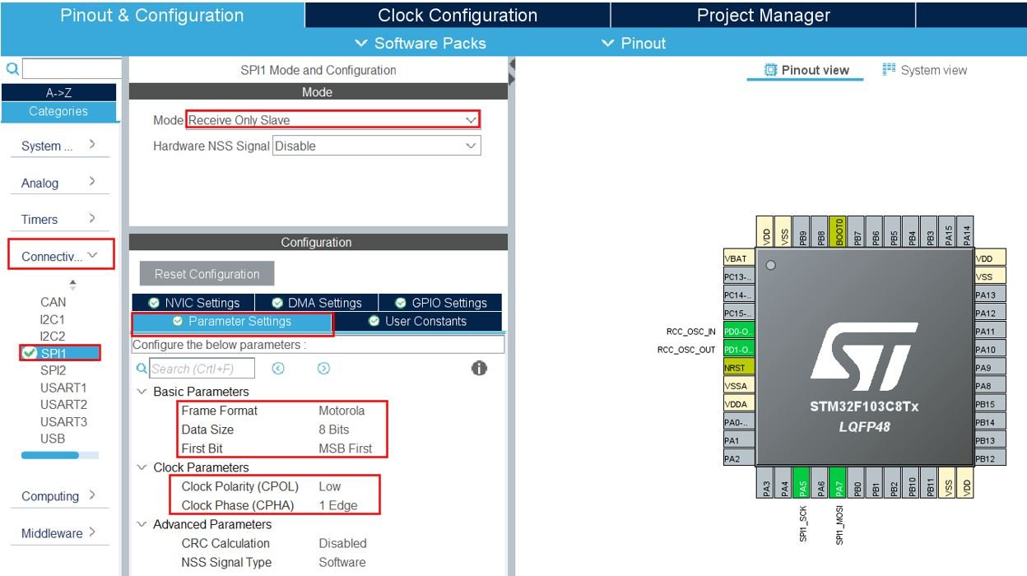The image size is (1027, 576).
Task: Open the DMA Settings tab
Action: (317, 303)
